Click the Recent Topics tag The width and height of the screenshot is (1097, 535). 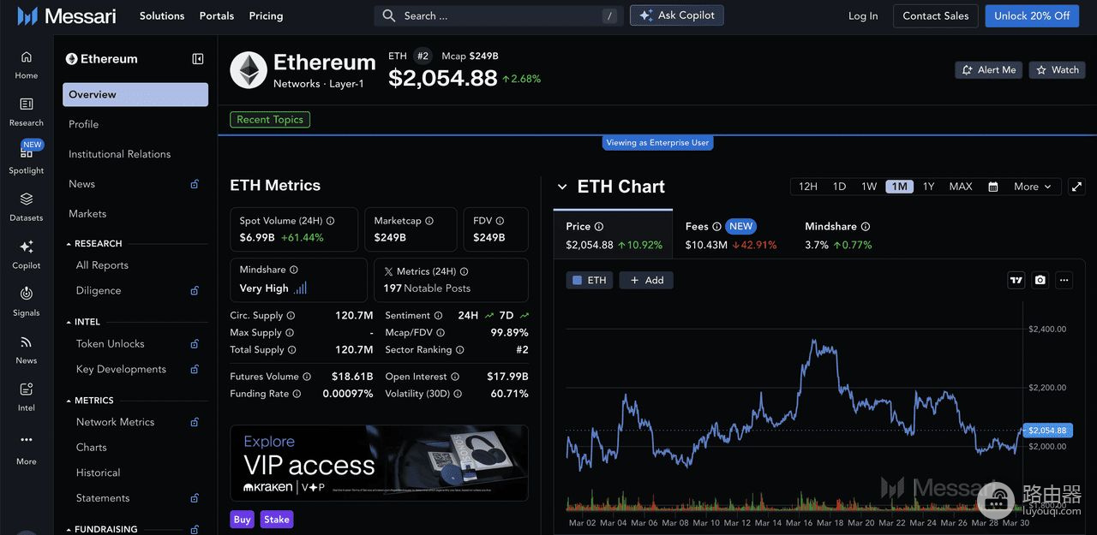pyautogui.click(x=270, y=120)
